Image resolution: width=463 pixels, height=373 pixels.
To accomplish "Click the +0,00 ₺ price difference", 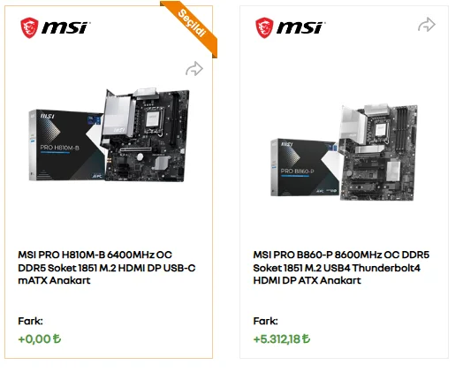I will click(40, 339).
